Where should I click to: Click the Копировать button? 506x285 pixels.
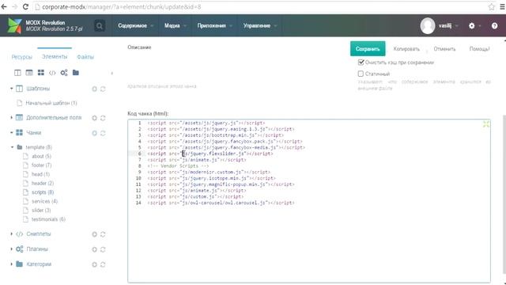[406, 49]
